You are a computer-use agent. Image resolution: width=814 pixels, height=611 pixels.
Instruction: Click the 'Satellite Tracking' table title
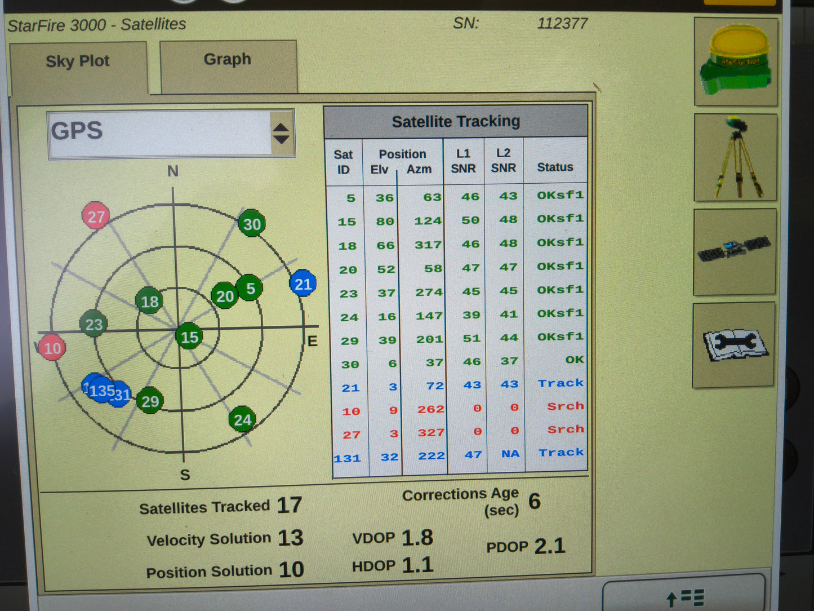[456, 121]
